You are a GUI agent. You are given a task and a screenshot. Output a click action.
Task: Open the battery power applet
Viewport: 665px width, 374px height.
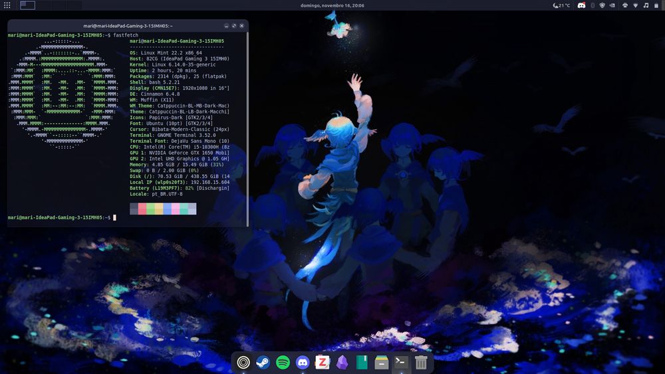pyautogui.click(x=656, y=5)
